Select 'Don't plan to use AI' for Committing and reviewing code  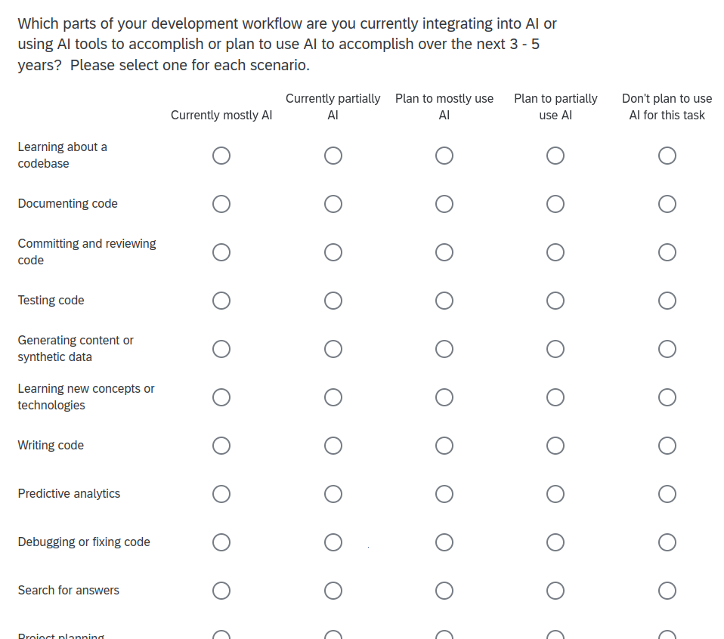667,252
